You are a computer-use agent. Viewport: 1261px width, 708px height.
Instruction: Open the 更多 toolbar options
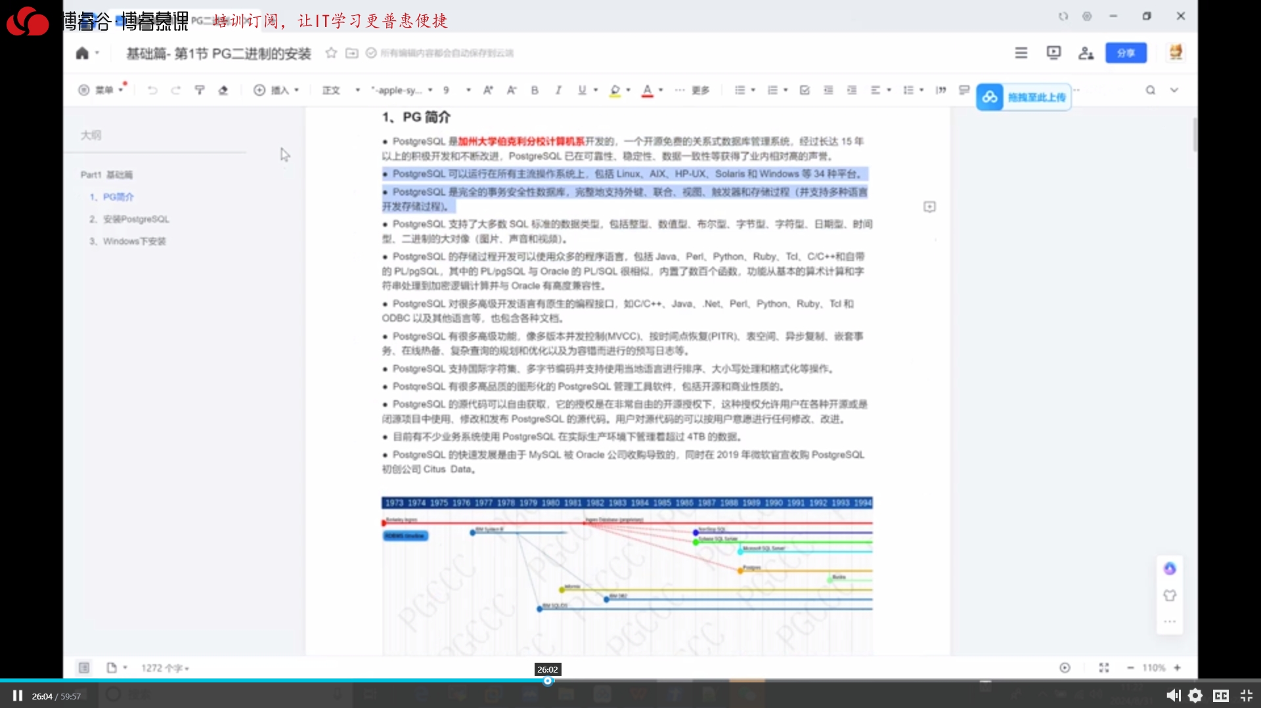pos(692,90)
